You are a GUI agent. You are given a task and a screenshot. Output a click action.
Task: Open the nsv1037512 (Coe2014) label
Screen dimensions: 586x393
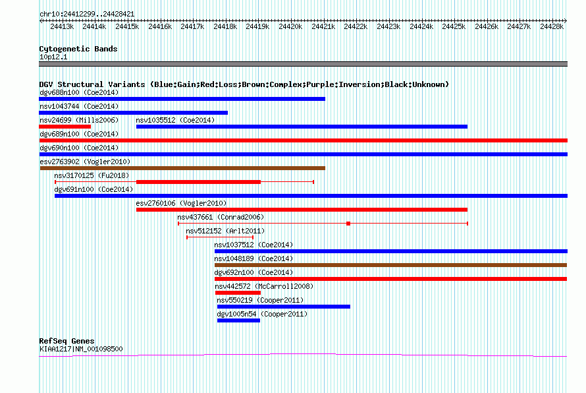click(253, 245)
